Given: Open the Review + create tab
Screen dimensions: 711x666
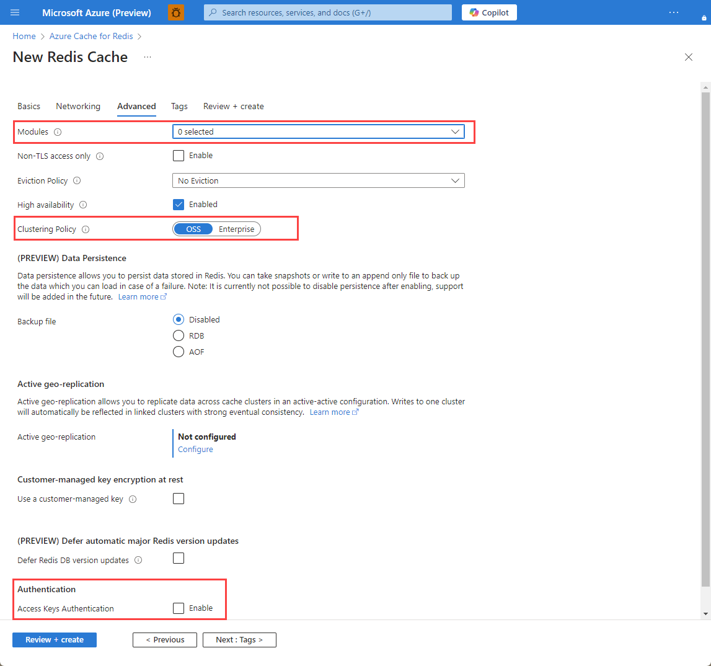Looking at the screenshot, I should 234,106.
